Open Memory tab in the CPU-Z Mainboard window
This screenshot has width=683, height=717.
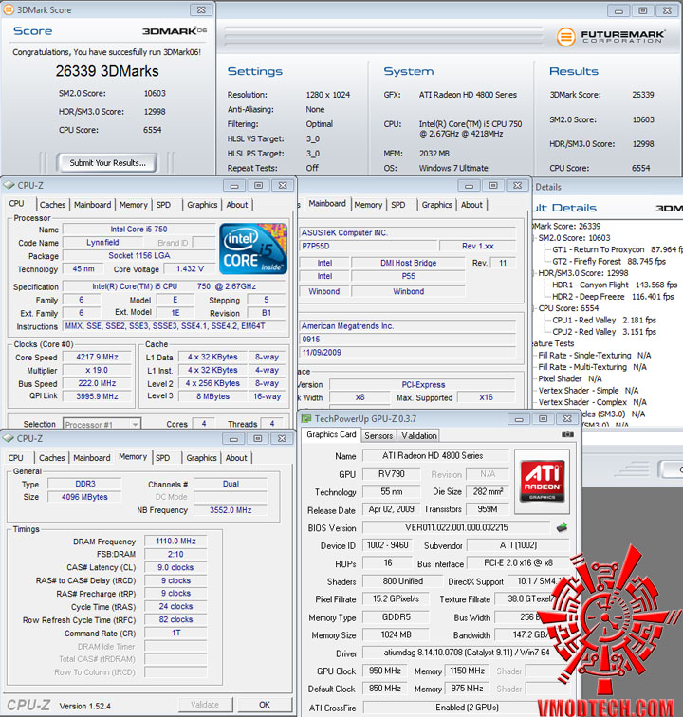368,205
